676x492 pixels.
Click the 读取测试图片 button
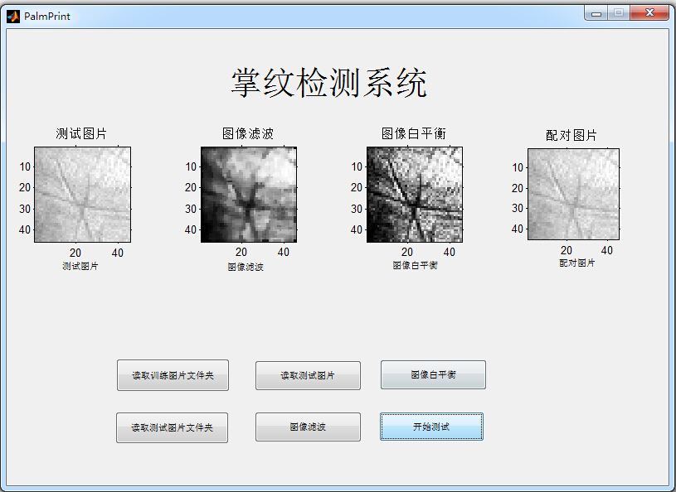tap(308, 375)
